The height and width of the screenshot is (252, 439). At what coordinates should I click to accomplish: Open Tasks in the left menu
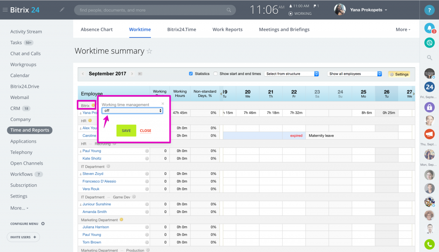coord(16,42)
